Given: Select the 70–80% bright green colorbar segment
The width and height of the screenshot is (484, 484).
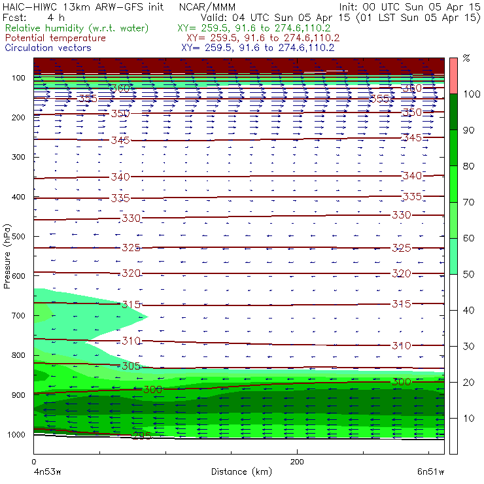Looking at the screenshot, I should 453,184.
